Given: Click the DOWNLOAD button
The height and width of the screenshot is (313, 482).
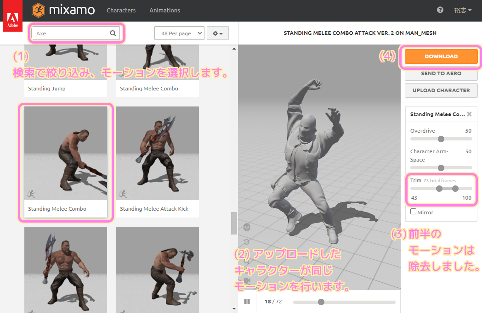Looking at the screenshot, I should click(x=440, y=56).
